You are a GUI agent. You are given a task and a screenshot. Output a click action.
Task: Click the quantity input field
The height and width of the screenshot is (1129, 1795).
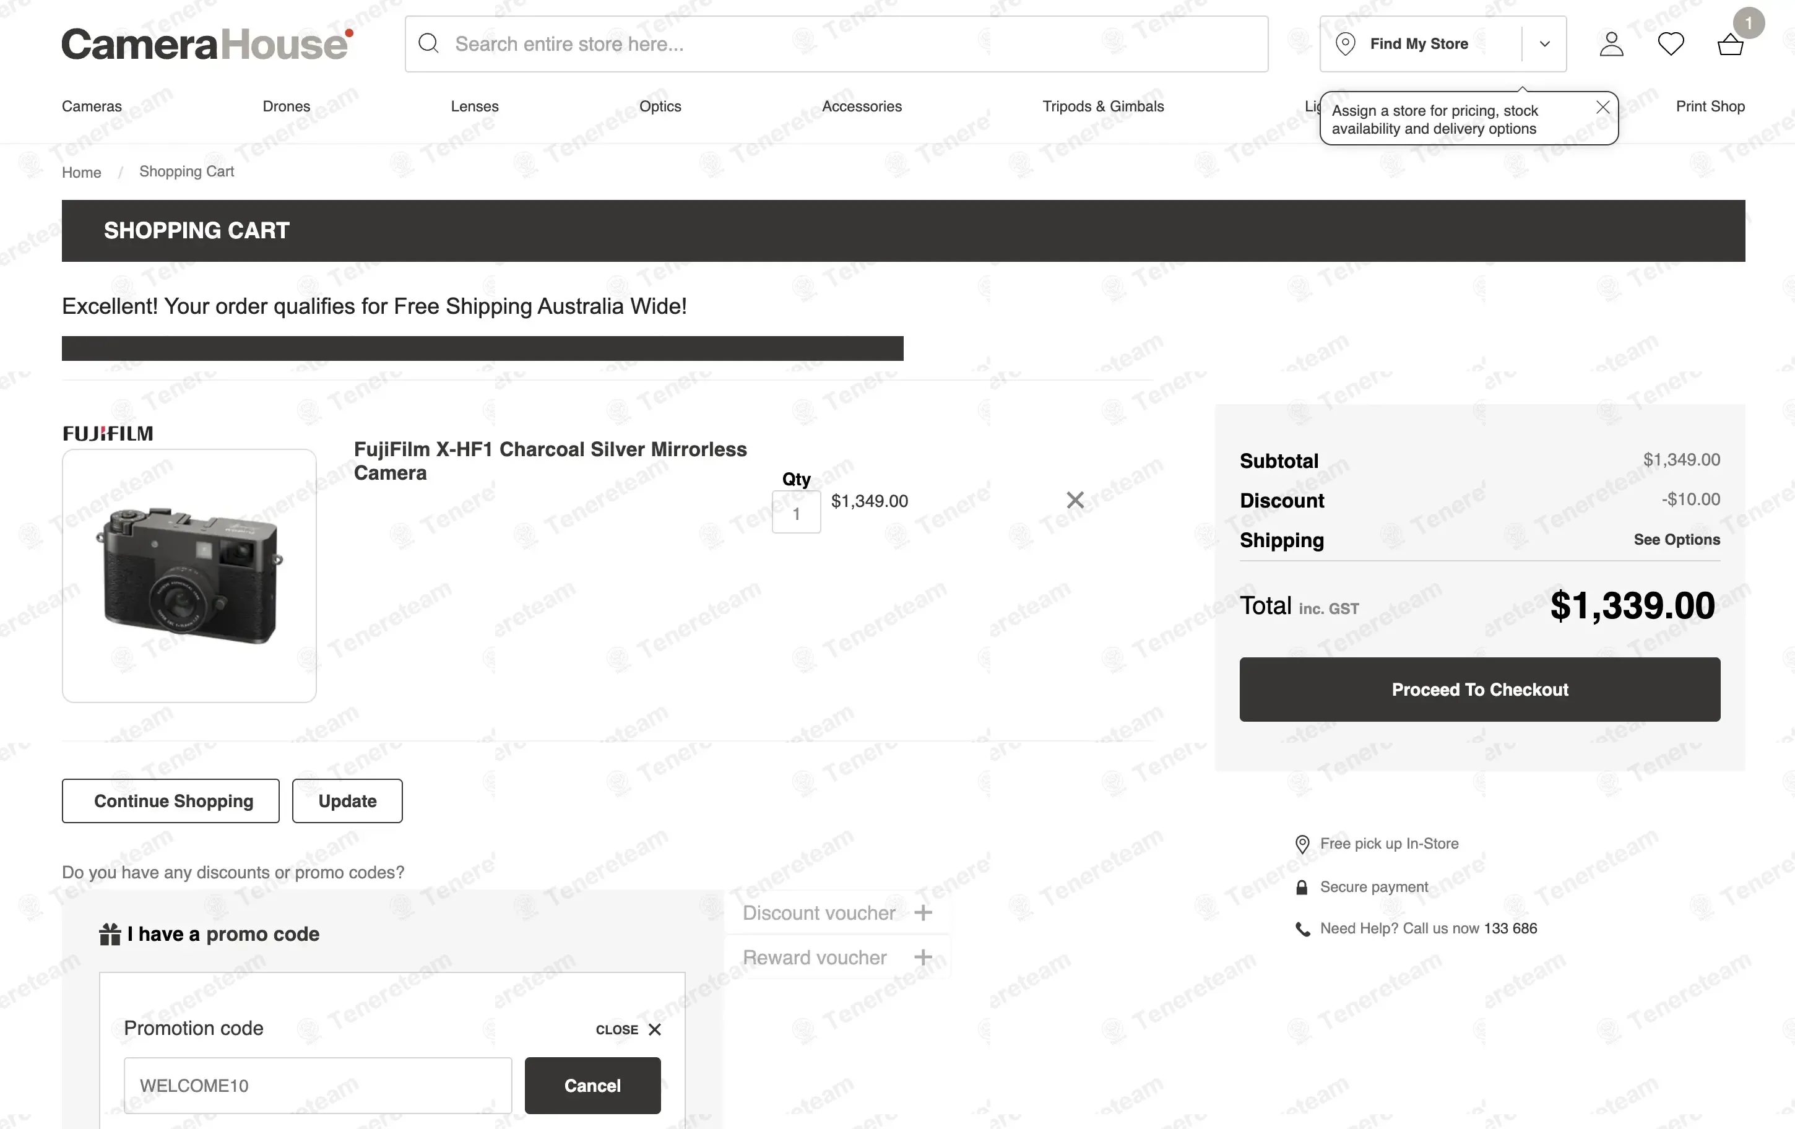796,513
